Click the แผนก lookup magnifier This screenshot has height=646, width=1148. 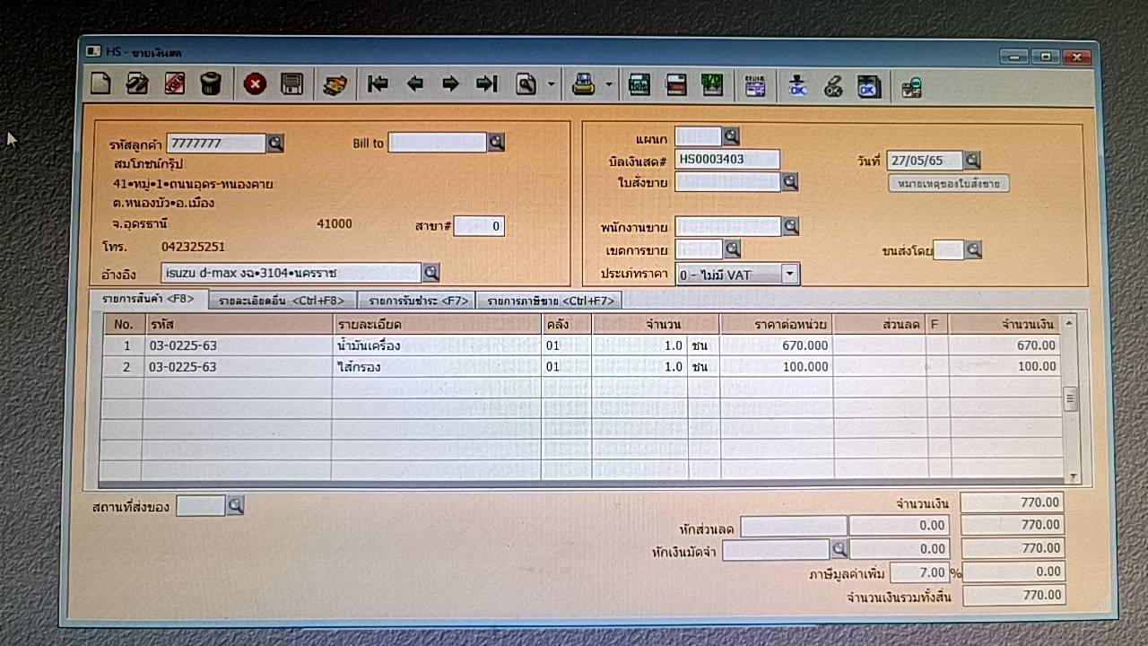(731, 136)
